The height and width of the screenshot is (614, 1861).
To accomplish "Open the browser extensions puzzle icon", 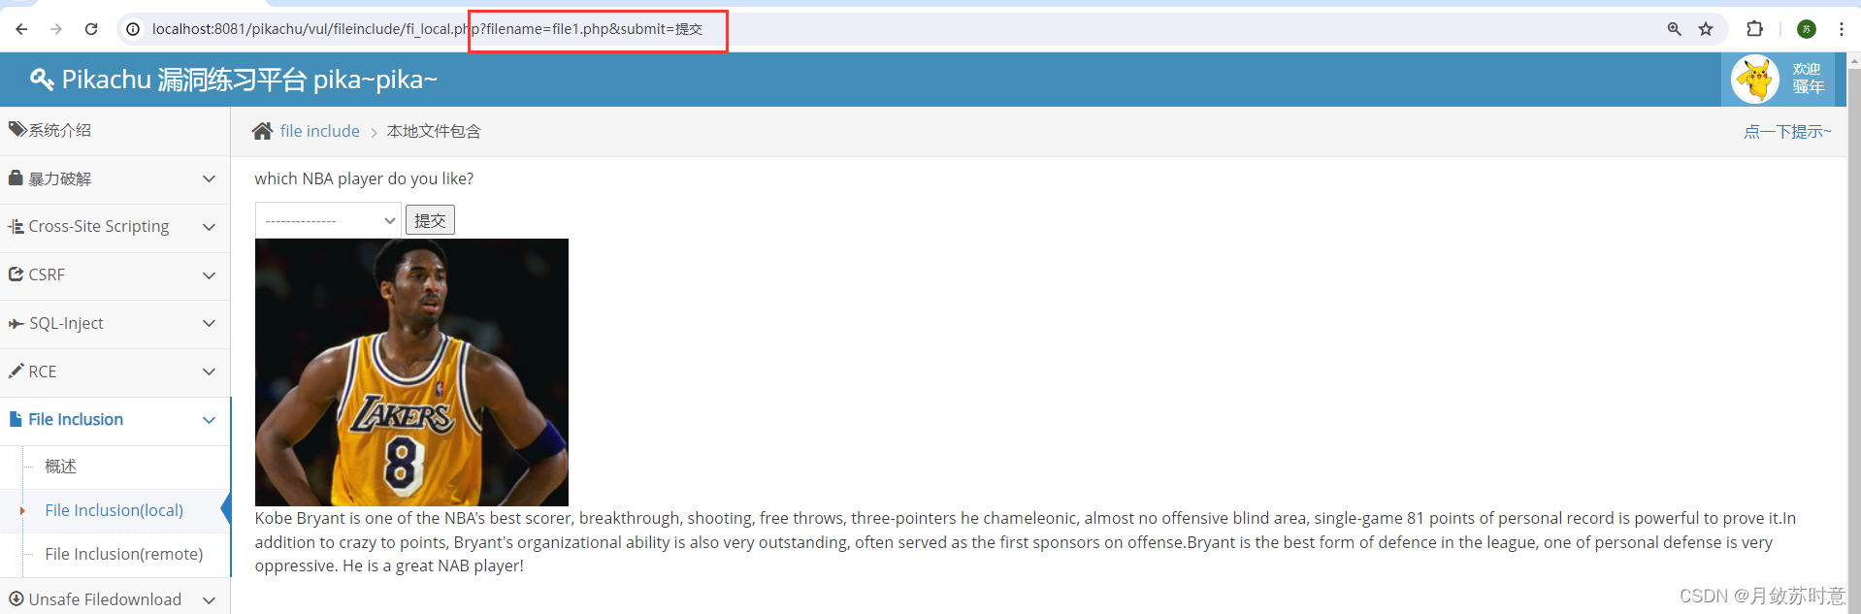I will click(1754, 29).
